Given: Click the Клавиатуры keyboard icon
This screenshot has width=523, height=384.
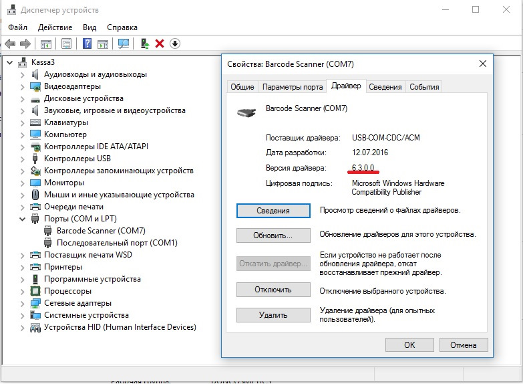Looking at the screenshot, I should pos(35,122).
